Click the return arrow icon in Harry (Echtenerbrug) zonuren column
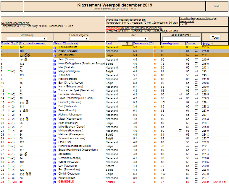The width and height of the screenshot is (229, 184). (x=196, y=87)
